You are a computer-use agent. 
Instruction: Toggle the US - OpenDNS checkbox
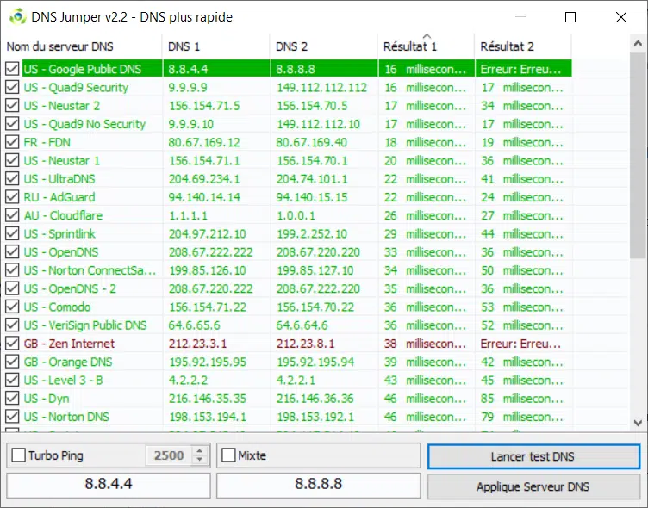[x=12, y=252]
